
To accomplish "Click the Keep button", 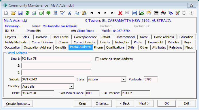I will pyautogui.click(x=83, y=104).
